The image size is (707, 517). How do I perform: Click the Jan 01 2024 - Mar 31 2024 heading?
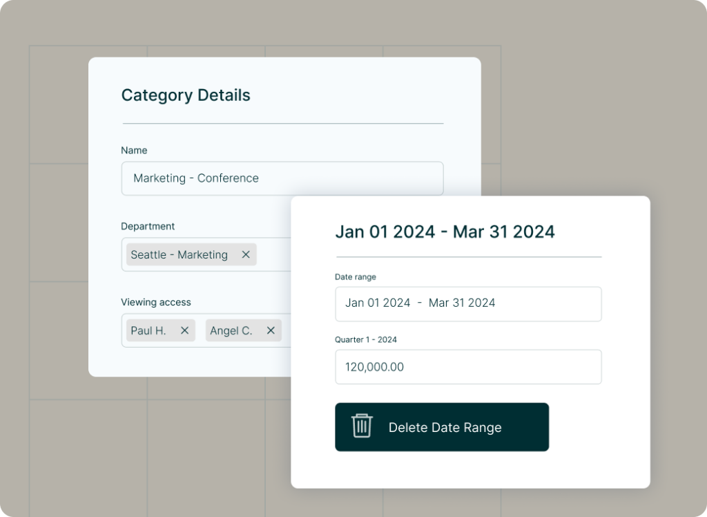444,232
